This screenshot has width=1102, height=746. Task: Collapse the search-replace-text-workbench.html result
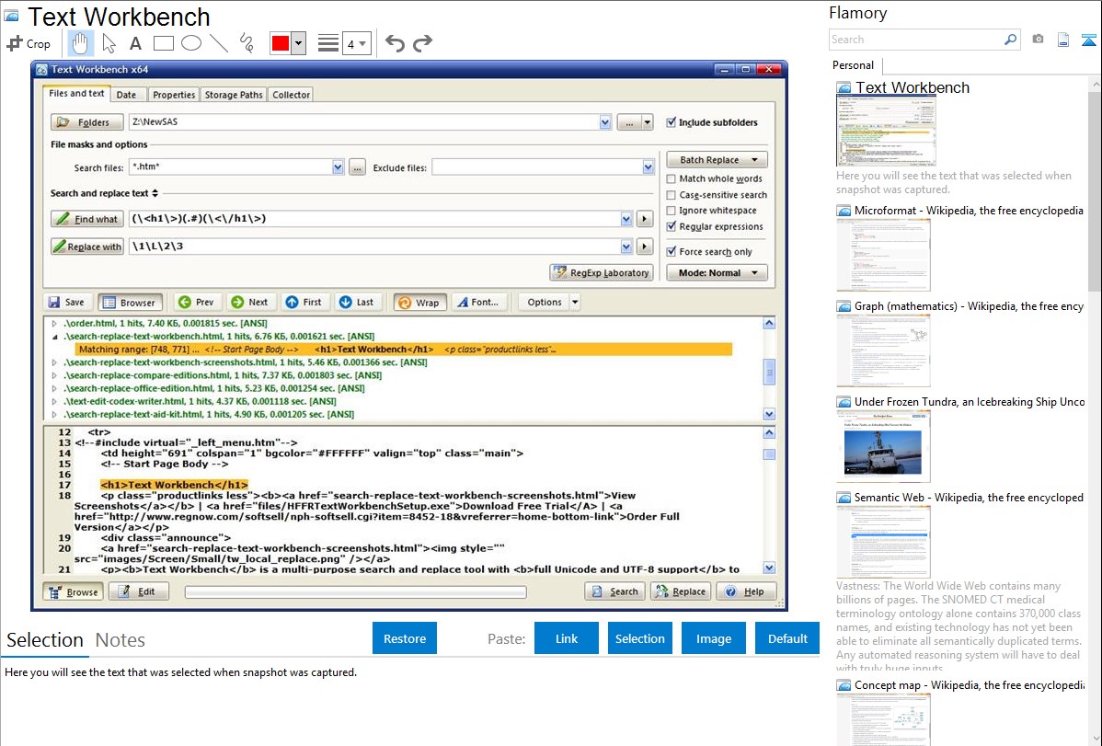click(54, 337)
